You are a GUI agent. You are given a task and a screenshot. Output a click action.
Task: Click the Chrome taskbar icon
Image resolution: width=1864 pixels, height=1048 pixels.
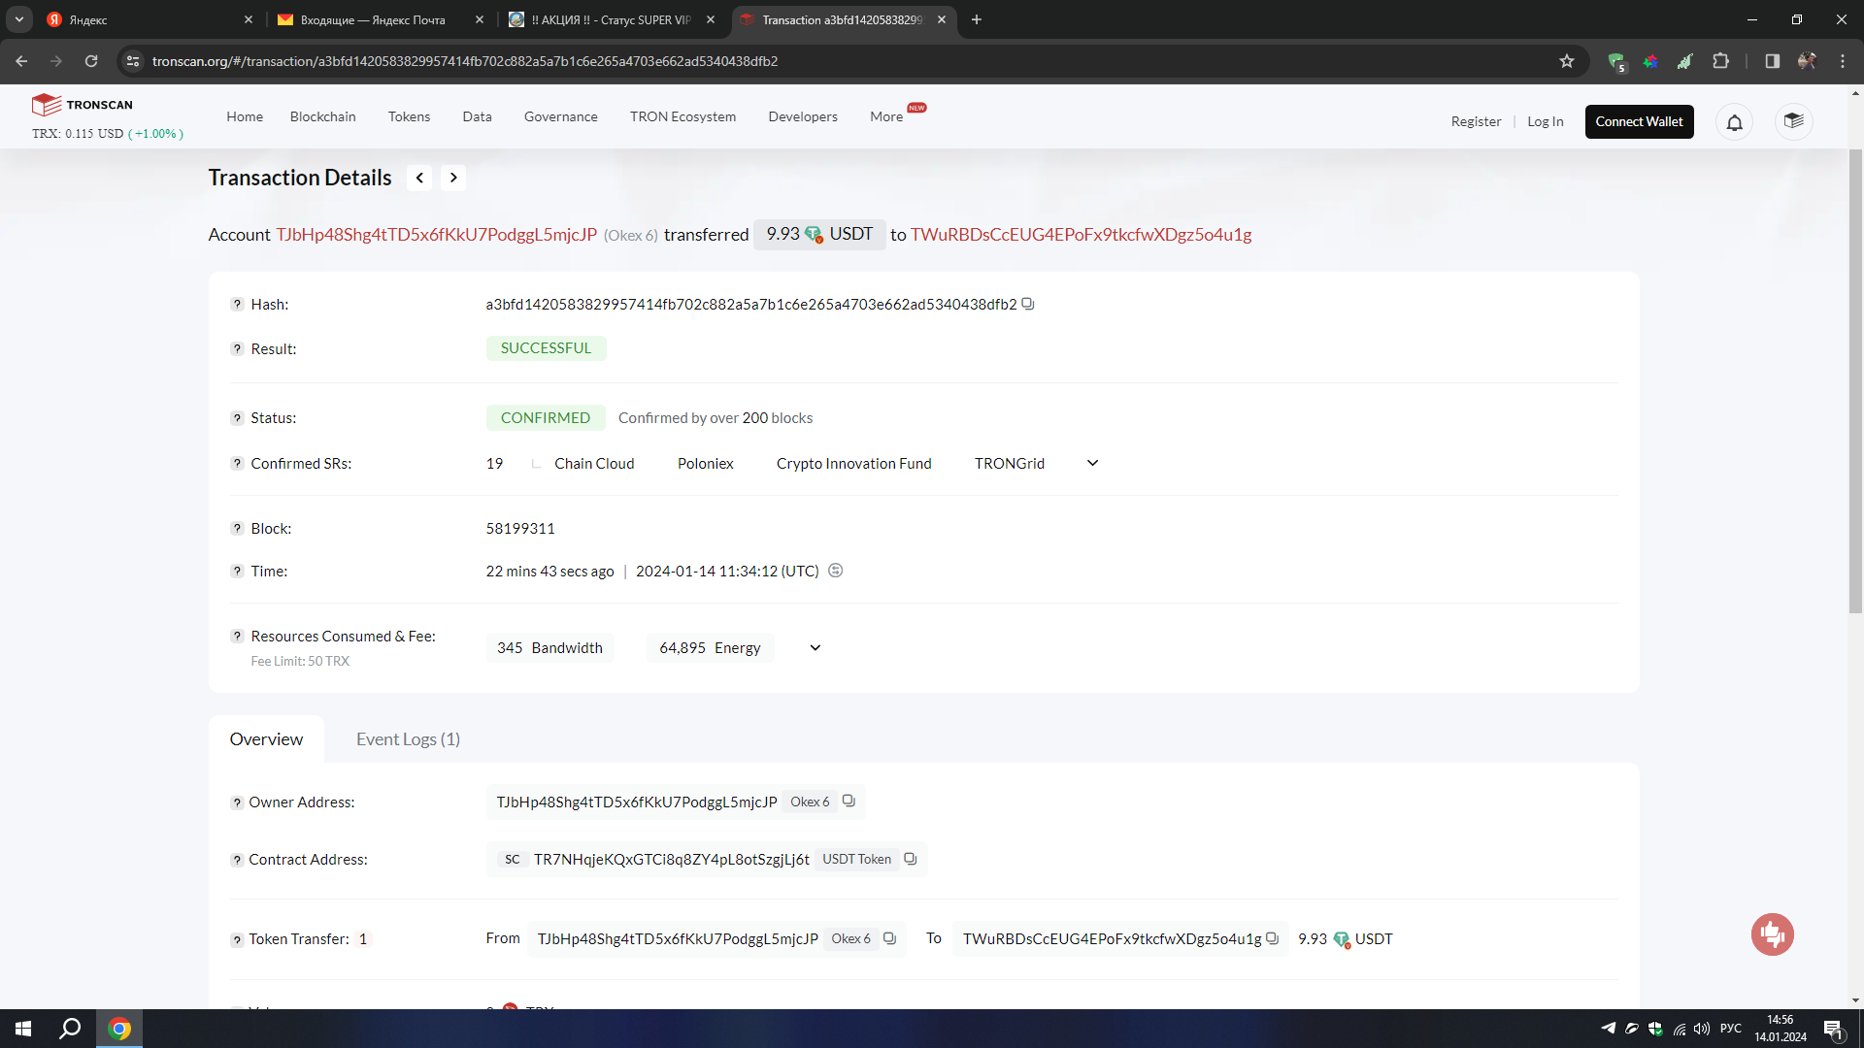(119, 1029)
